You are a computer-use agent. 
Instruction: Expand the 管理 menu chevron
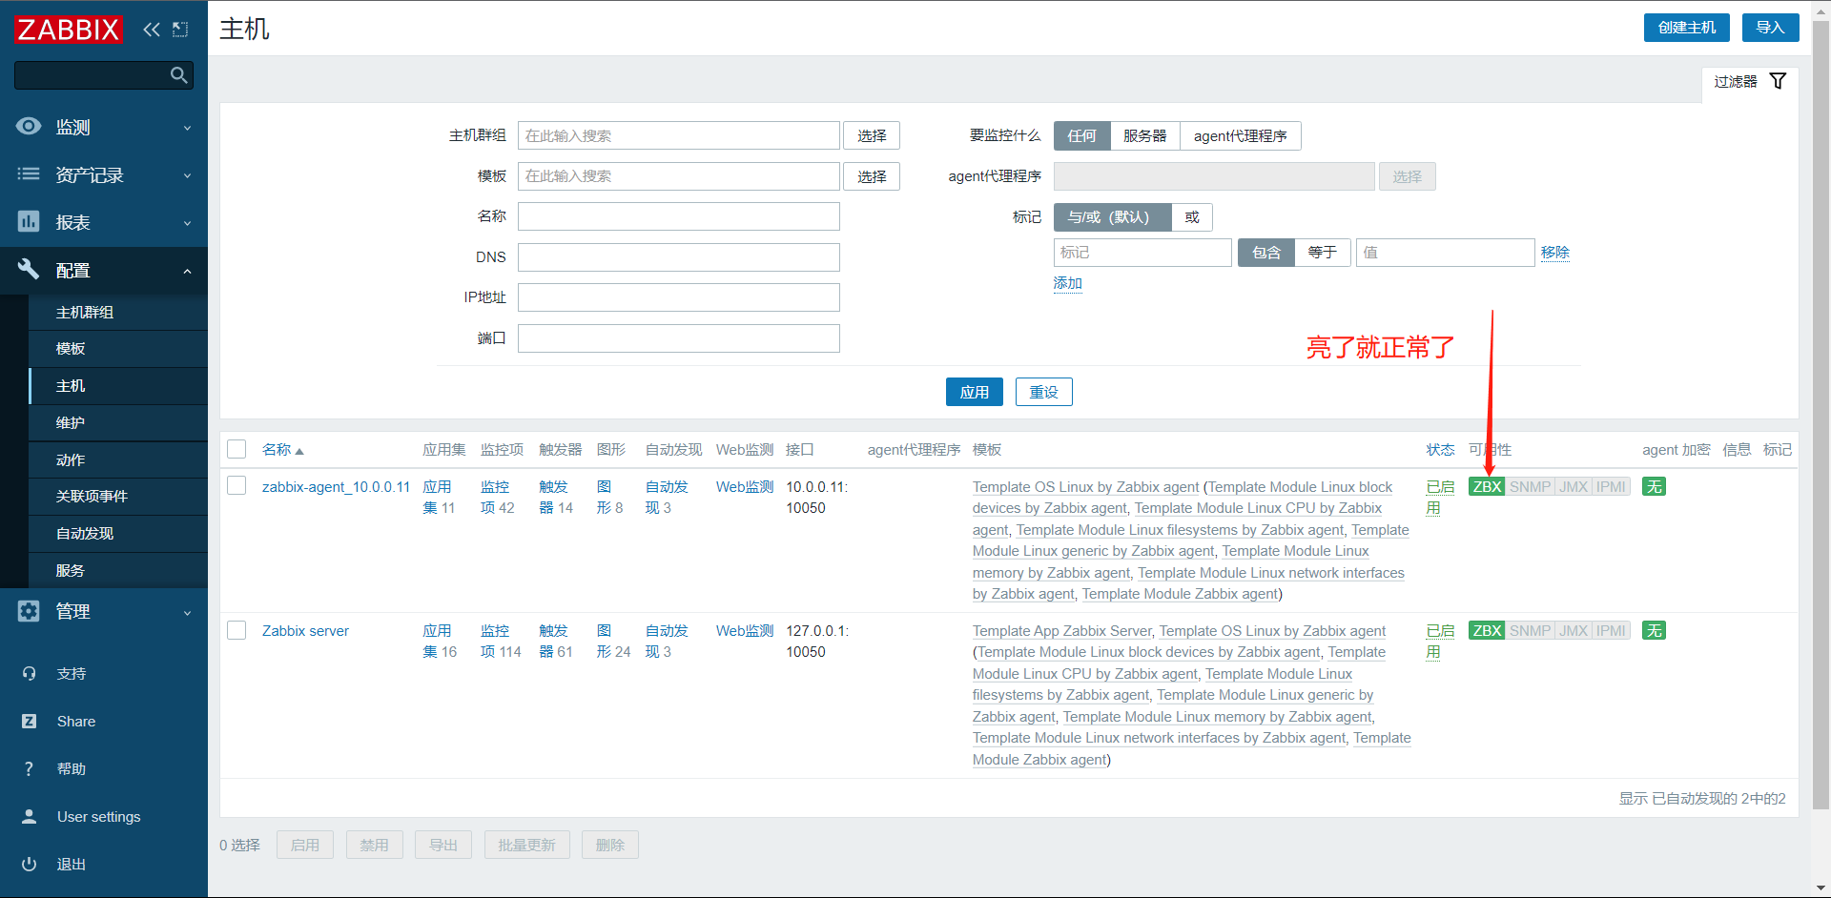187,612
